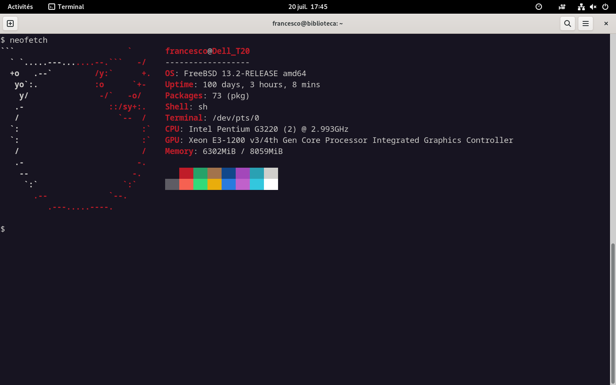Click the screen recording camera indicator
616x385 pixels.
pos(562,7)
